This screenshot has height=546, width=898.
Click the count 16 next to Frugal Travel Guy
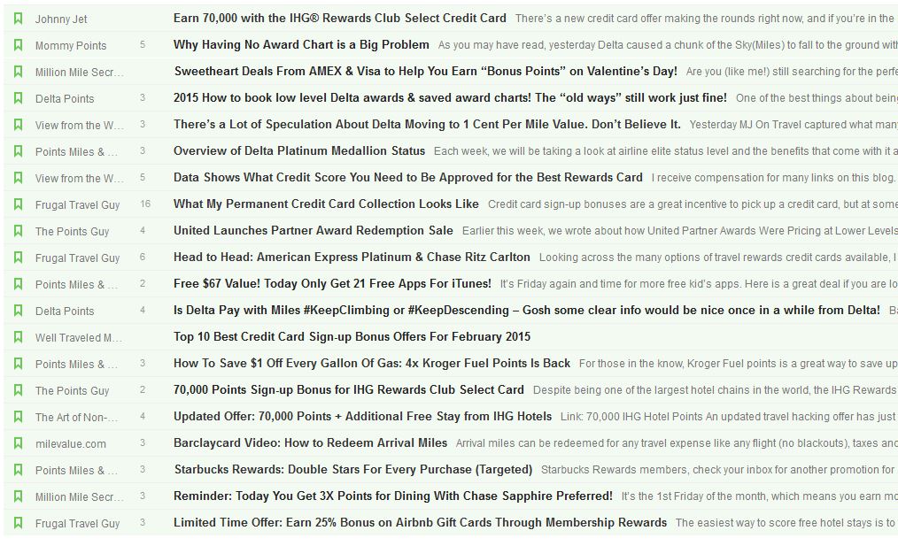click(145, 204)
